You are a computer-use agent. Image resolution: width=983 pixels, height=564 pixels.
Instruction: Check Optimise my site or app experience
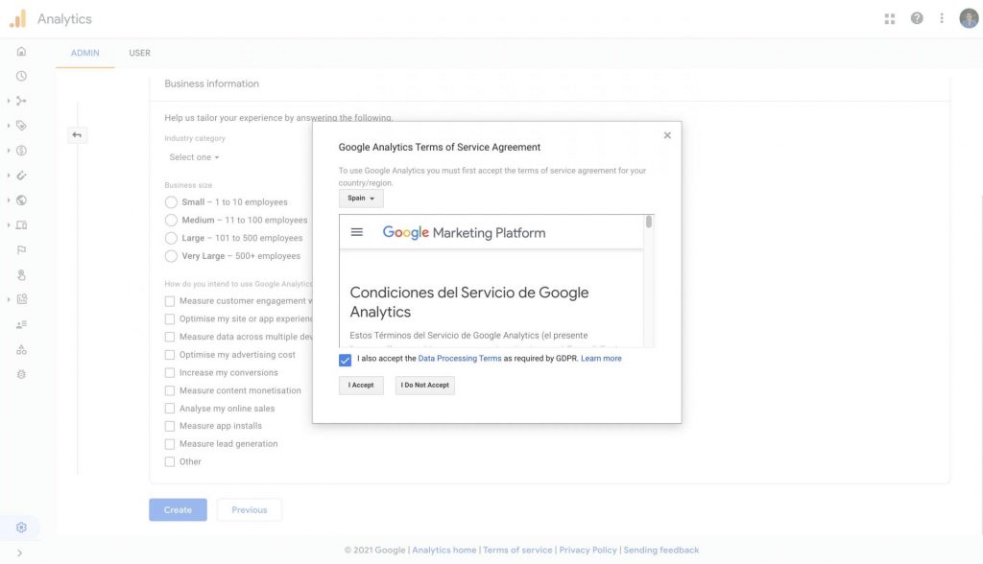click(170, 319)
